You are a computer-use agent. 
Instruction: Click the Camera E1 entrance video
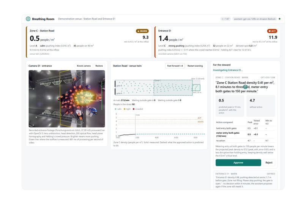click(x=67, y=99)
